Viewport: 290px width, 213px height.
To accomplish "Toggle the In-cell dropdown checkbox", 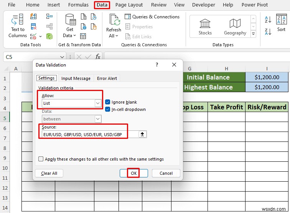I will pos(107,109).
